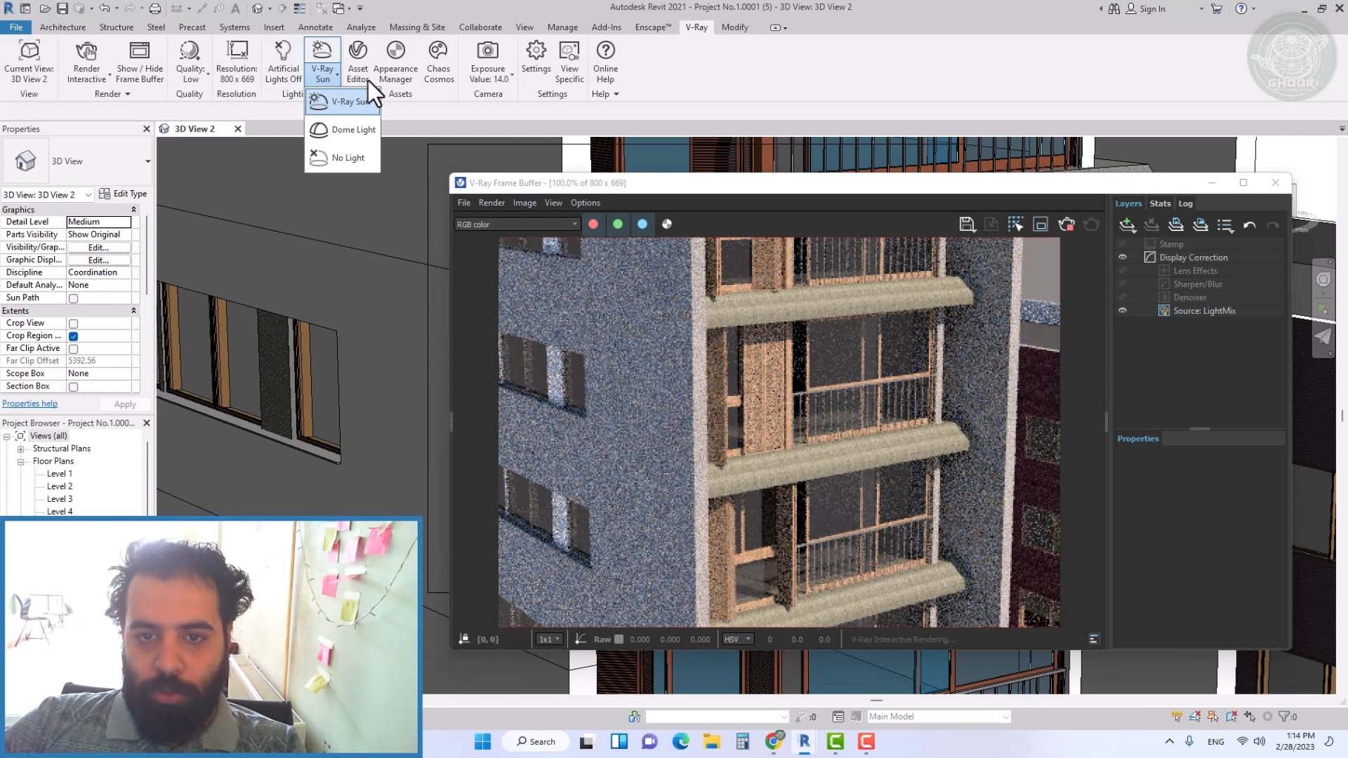Toggle the Denoiser layer visibility
The image size is (1348, 758).
(x=1122, y=298)
